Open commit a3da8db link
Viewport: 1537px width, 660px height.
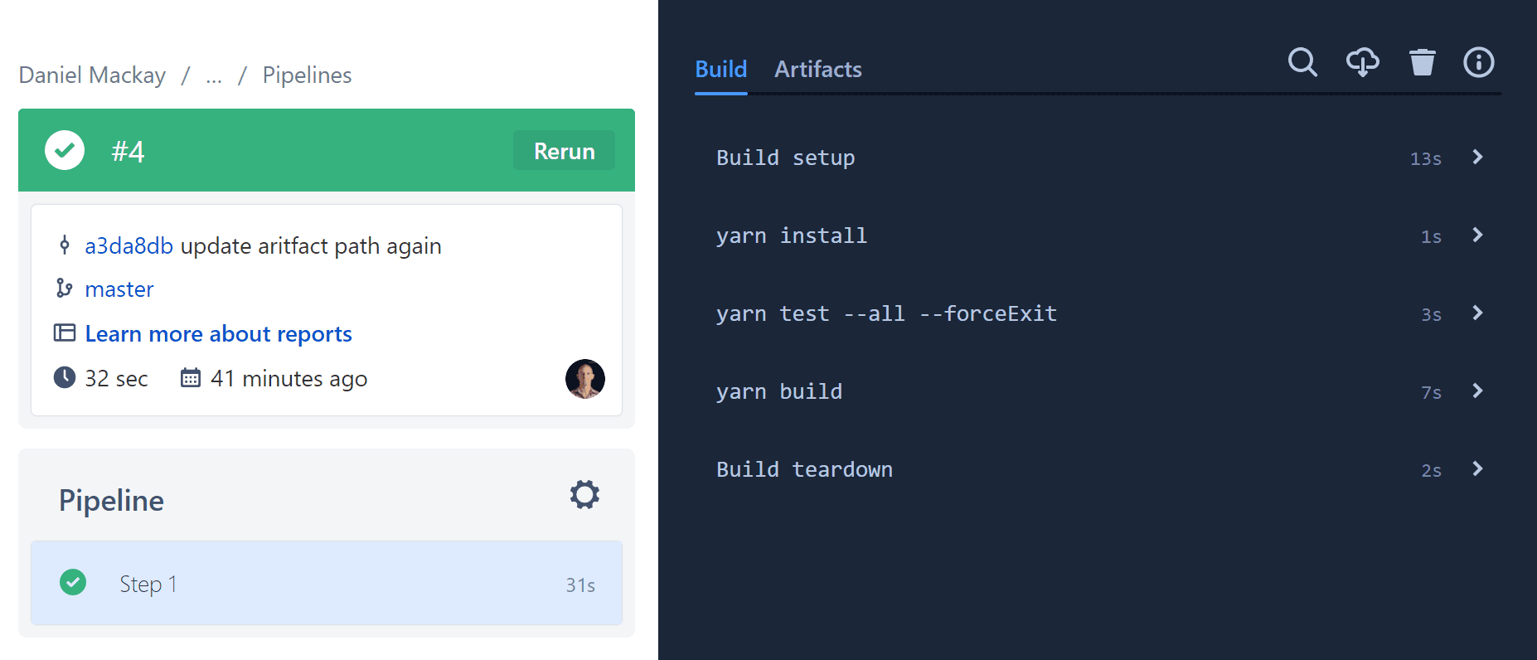point(128,246)
